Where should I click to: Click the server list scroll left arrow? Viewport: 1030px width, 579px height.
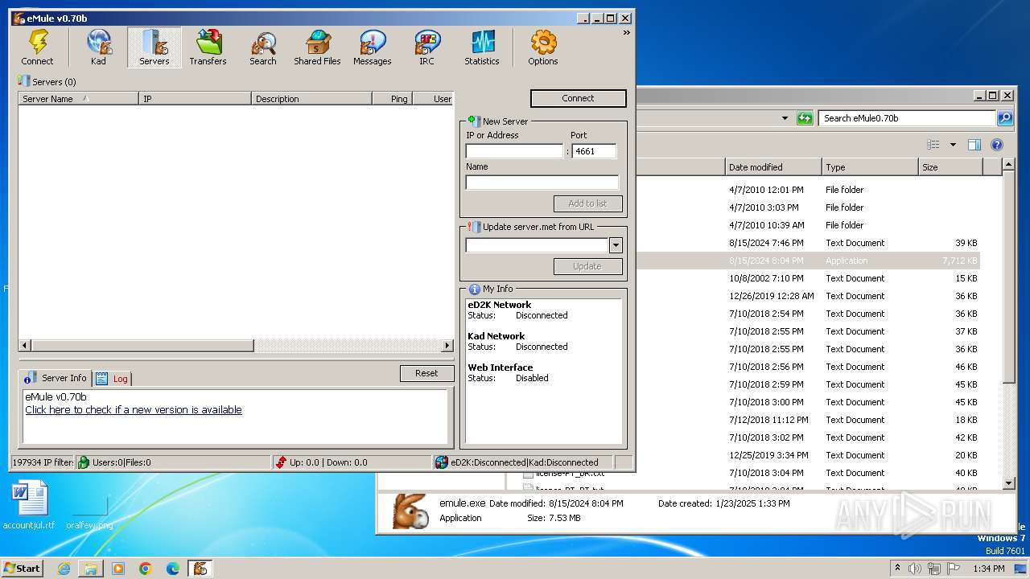point(25,346)
